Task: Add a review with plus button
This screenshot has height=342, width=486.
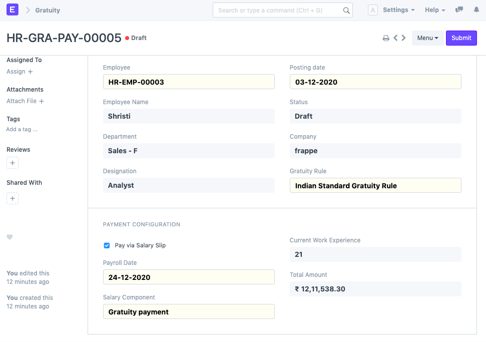Action: 13,163
